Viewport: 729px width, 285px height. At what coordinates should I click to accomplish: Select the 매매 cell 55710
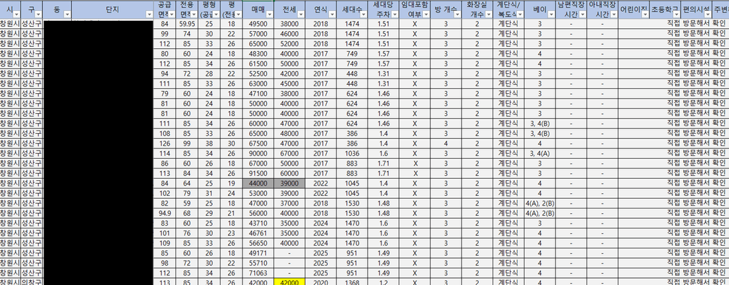pyautogui.click(x=258, y=263)
